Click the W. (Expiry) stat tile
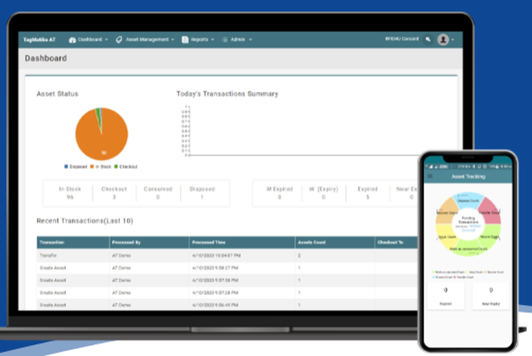 [x=323, y=193]
